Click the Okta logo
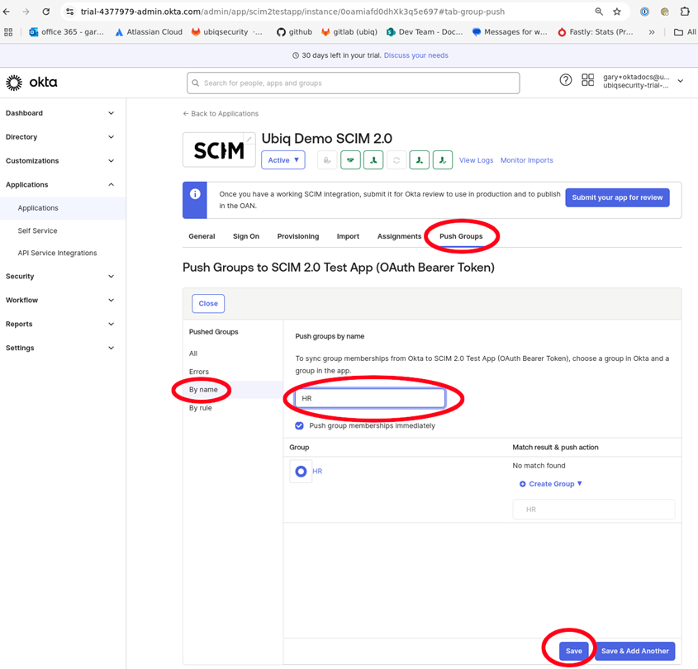The image size is (698, 669). click(x=31, y=83)
